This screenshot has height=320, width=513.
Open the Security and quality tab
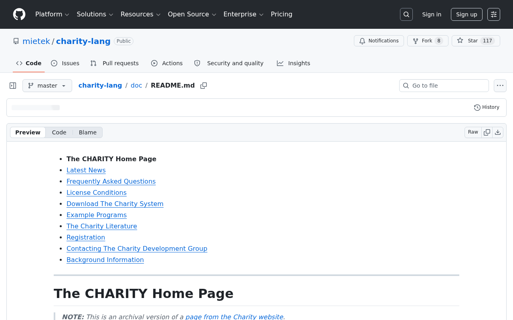click(x=229, y=63)
